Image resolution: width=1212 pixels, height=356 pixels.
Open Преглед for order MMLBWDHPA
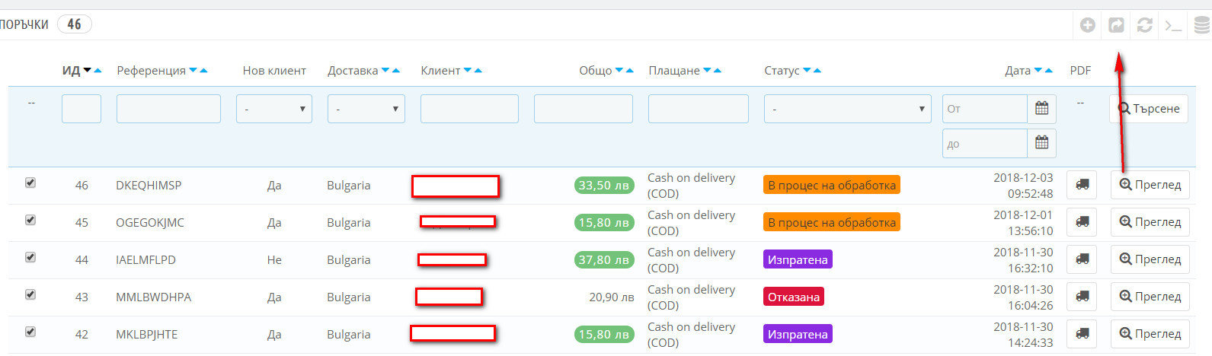coord(1150,297)
